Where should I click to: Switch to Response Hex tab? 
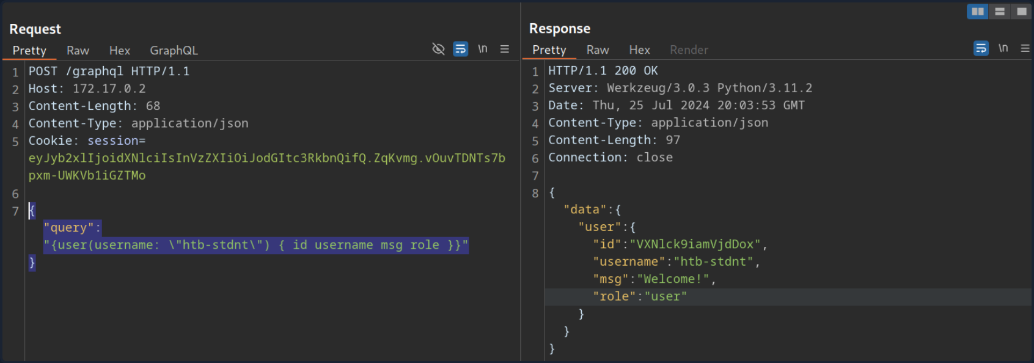639,50
